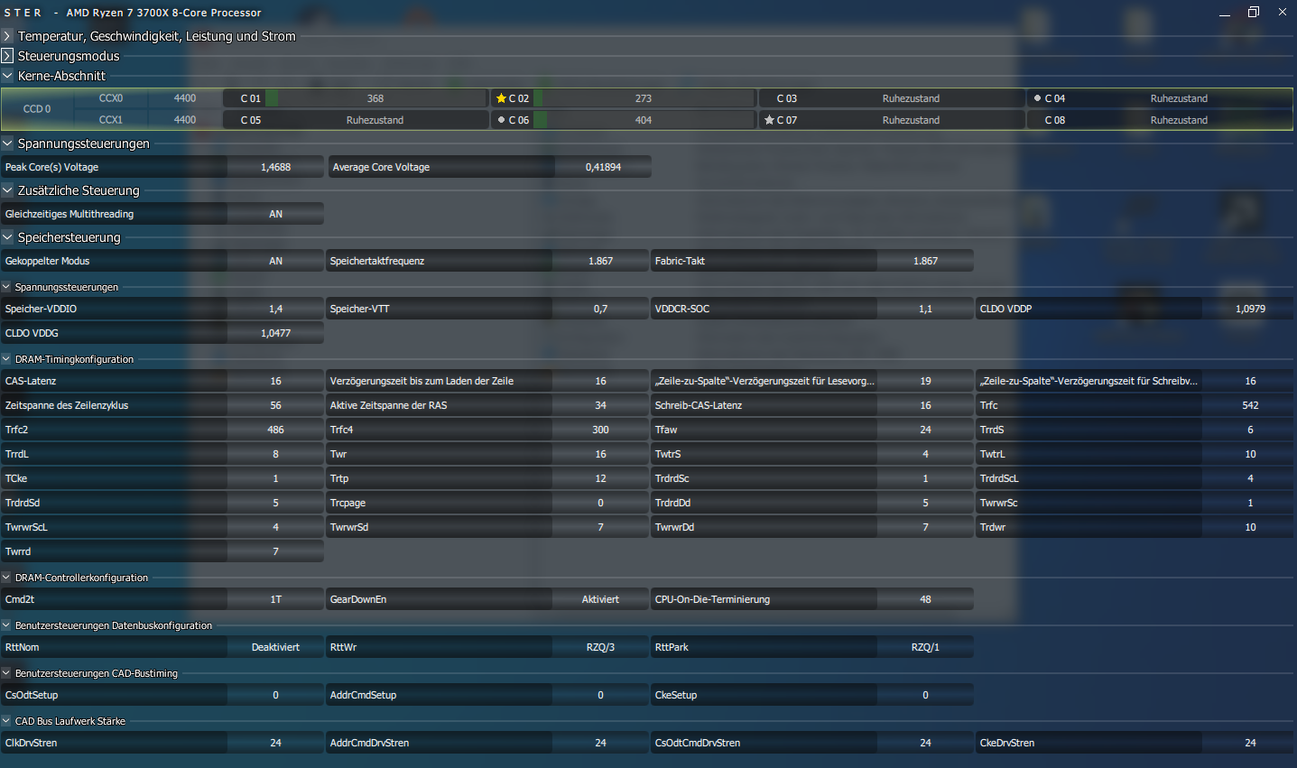The width and height of the screenshot is (1297, 768).
Task: Collapse Benutzersteuerungen Datenbuskonfiguration section
Action: [6, 625]
